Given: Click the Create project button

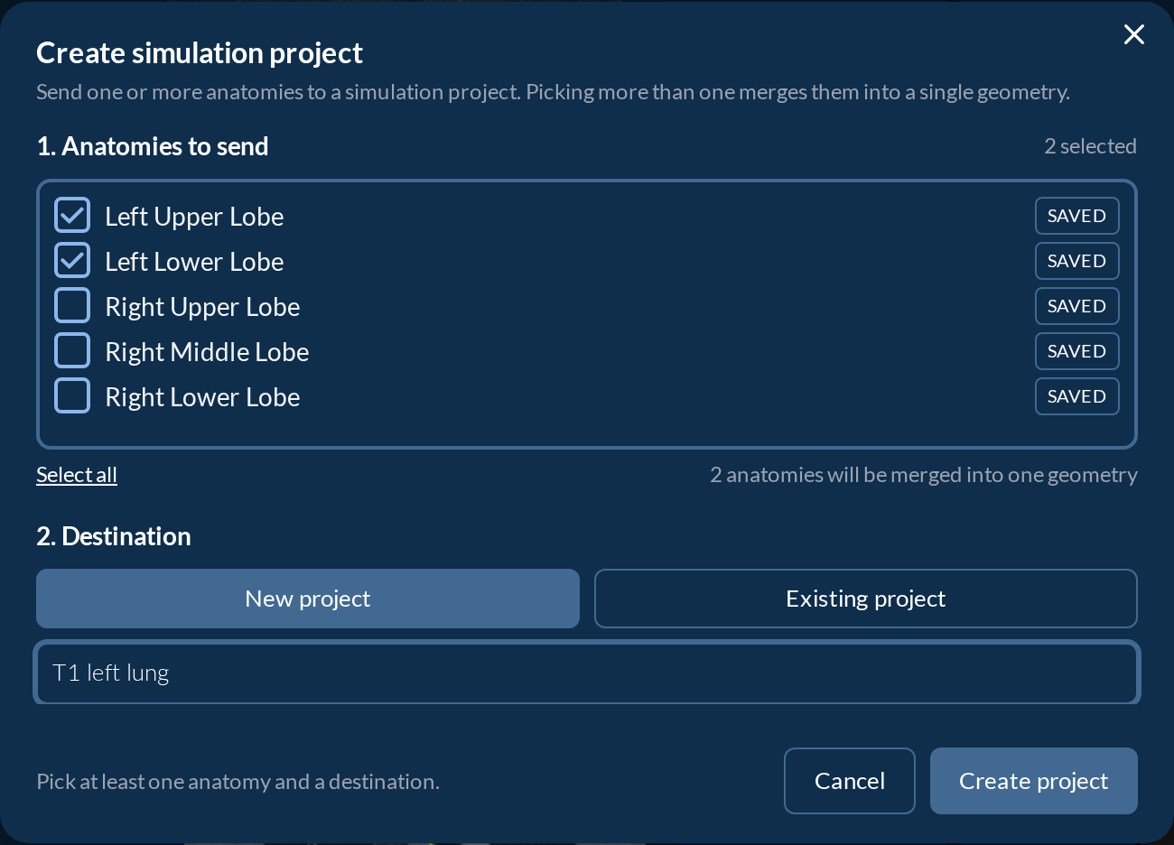Looking at the screenshot, I should pos(1034,781).
